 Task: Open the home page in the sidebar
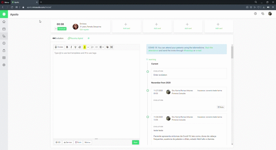[x=4, y=22]
